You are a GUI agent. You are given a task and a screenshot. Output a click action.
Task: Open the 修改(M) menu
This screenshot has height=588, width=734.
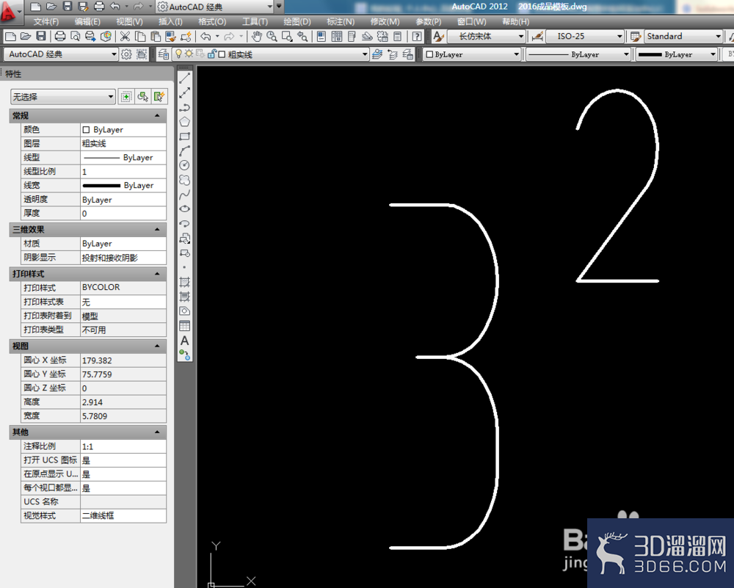pos(385,21)
